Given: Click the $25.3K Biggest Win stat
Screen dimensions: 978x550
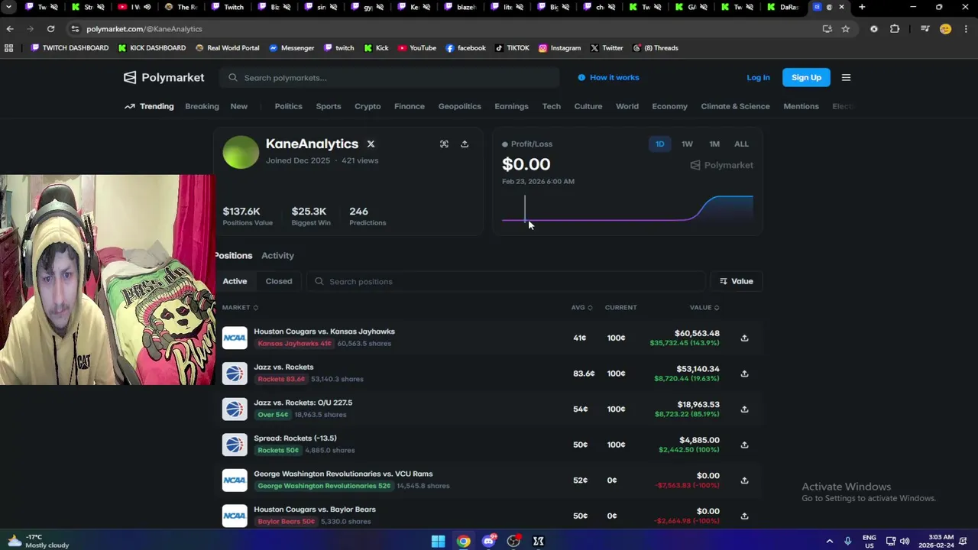Looking at the screenshot, I should 311,216.
